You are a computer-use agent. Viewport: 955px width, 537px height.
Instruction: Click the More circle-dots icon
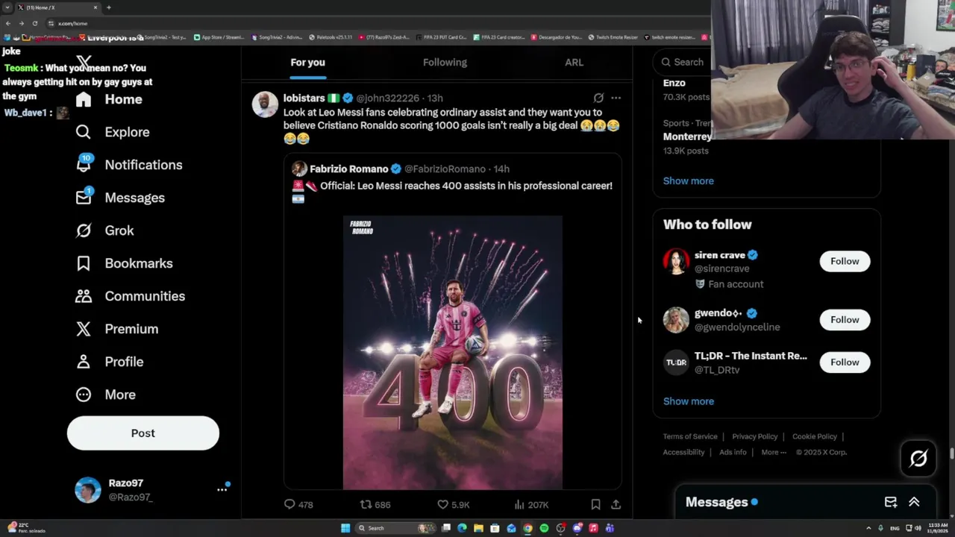coord(84,395)
